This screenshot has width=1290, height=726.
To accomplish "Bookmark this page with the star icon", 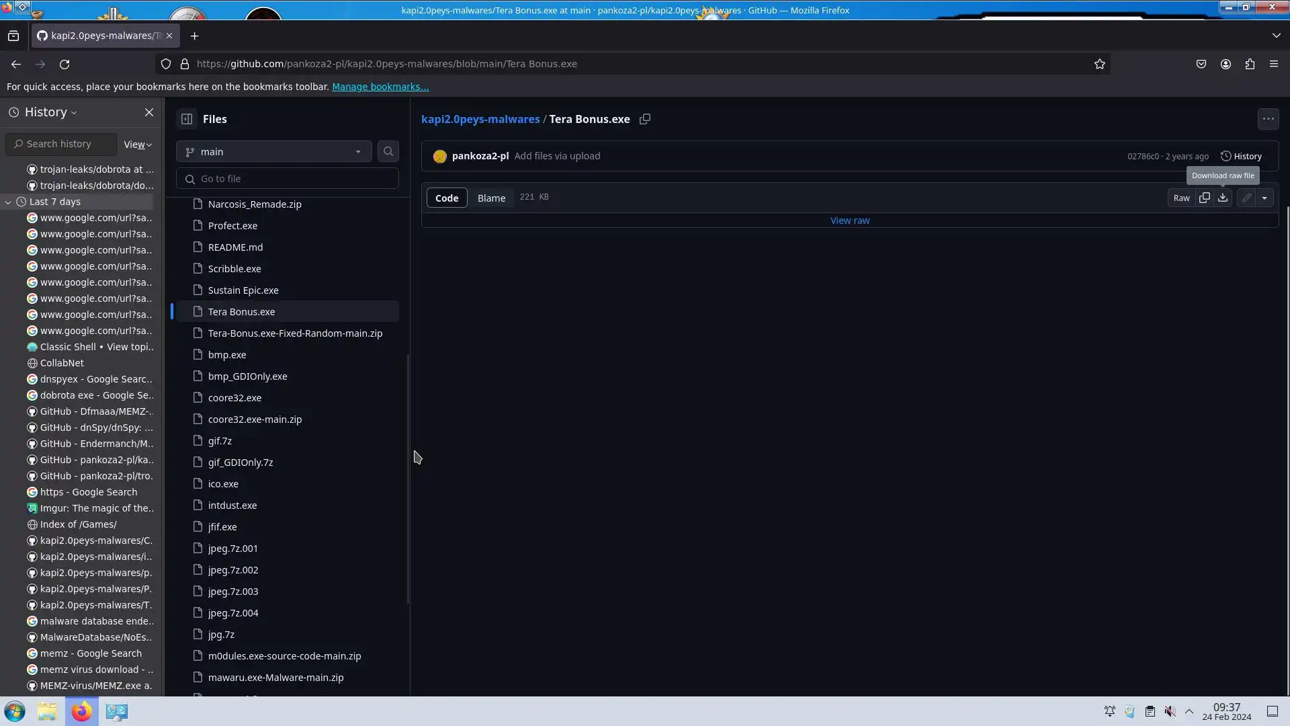I will (x=1100, y=64).
